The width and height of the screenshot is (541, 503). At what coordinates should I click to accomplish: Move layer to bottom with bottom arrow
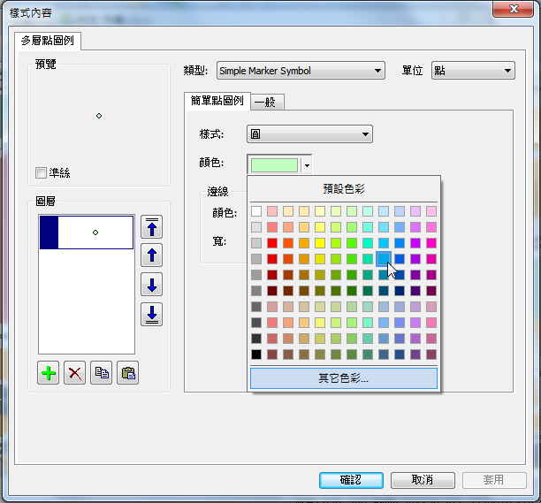[151, 315]
